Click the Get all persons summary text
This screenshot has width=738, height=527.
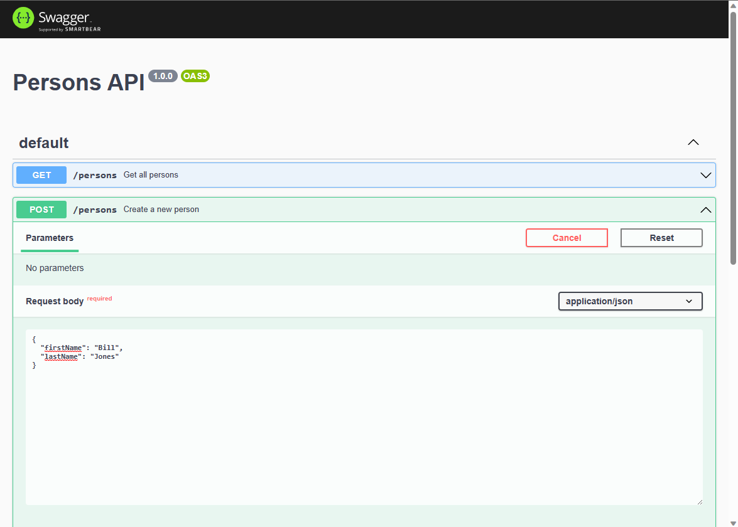(151, 175)
